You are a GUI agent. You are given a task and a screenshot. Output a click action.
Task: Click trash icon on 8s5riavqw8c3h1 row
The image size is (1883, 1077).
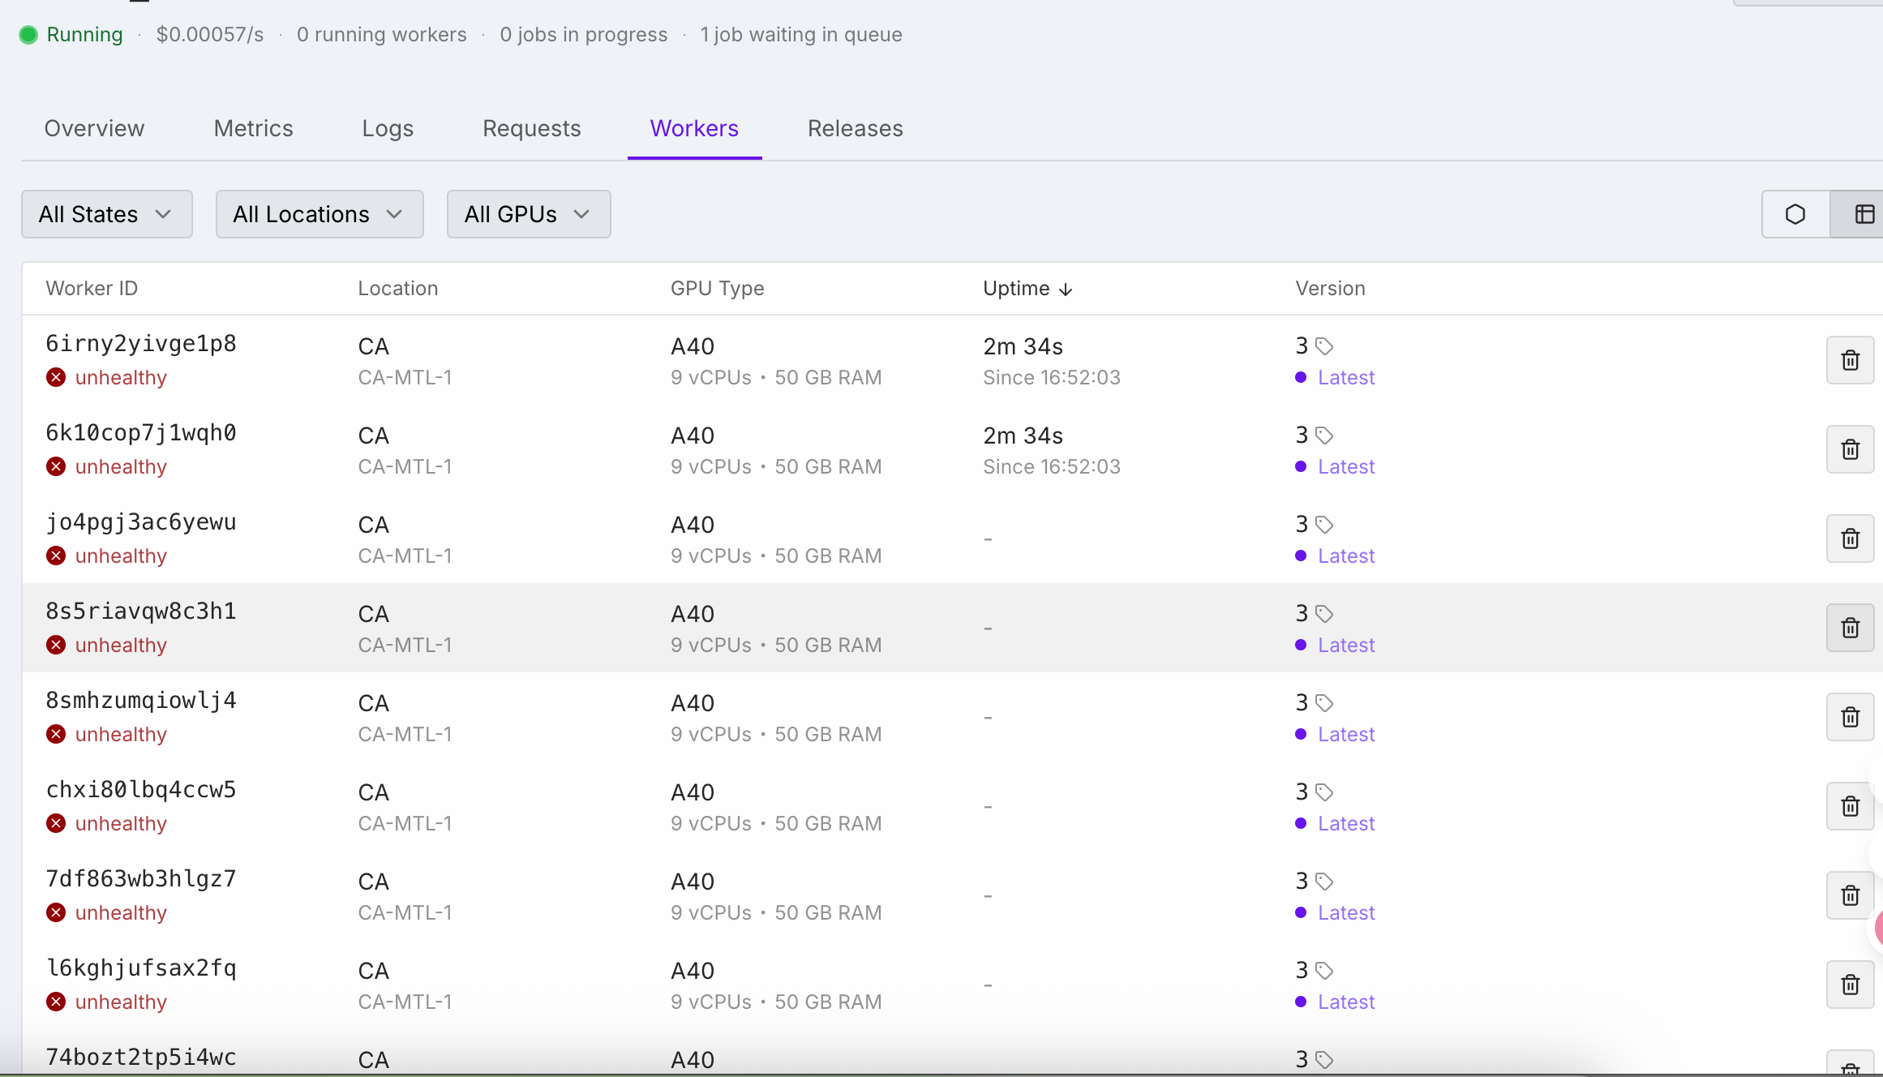coord(1850,628)
